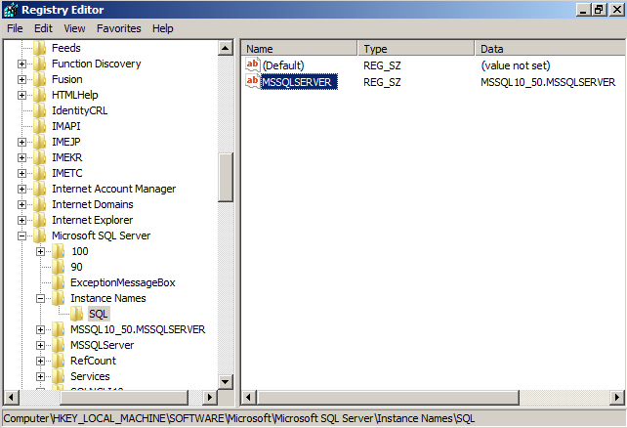Click the Feeds folder icon
This screenshot has height=428, width=627.
39,48
